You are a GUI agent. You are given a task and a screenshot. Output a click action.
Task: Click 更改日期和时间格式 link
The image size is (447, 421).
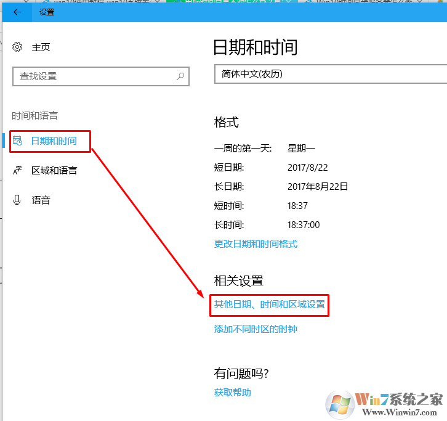pos(256,243)
